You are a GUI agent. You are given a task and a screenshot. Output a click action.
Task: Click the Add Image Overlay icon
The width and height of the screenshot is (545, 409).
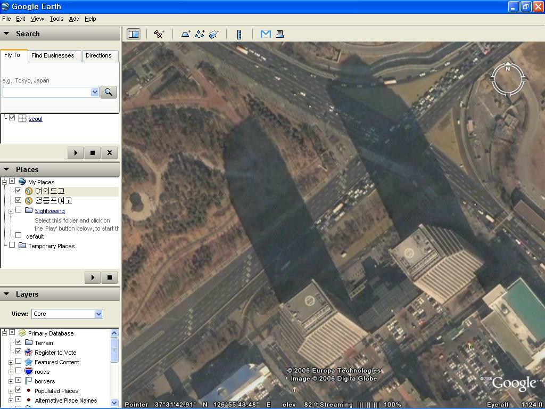click(x=214, y=34)
